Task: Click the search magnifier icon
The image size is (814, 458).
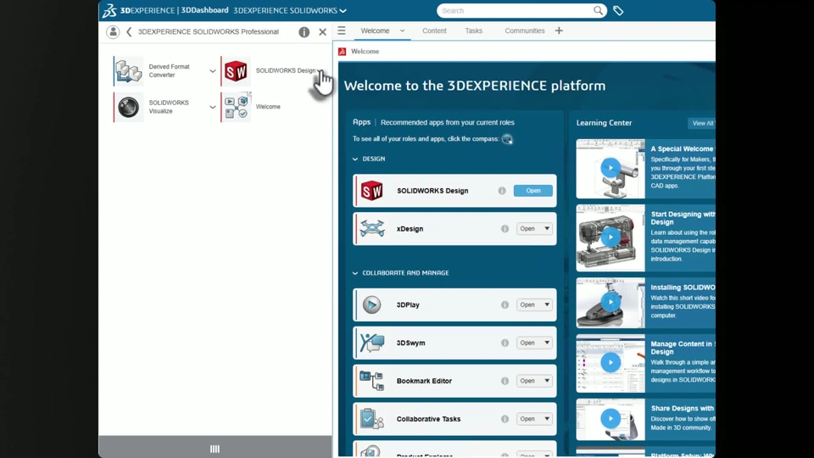Action: [x=598, y=10]
